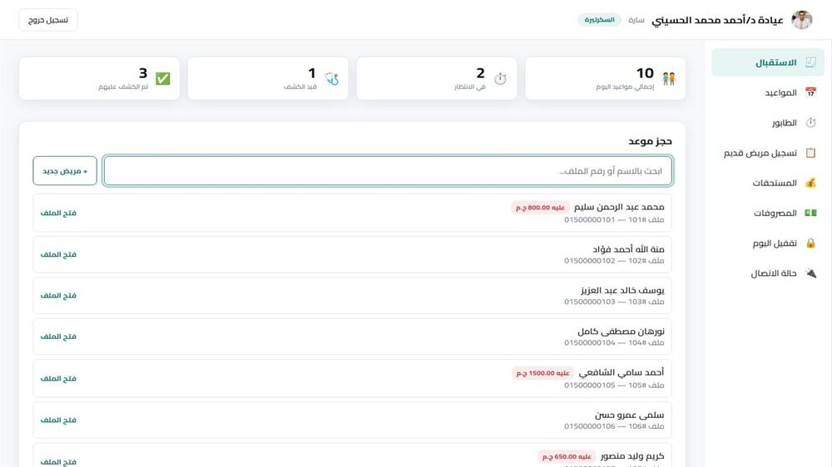Screen dimensions: 832x467
Task: Click the calendar icon beside المواعيد
Action: coord(810,92)
